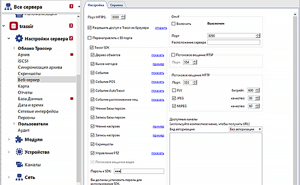Expand the Пользователи node

pos(14,124)
